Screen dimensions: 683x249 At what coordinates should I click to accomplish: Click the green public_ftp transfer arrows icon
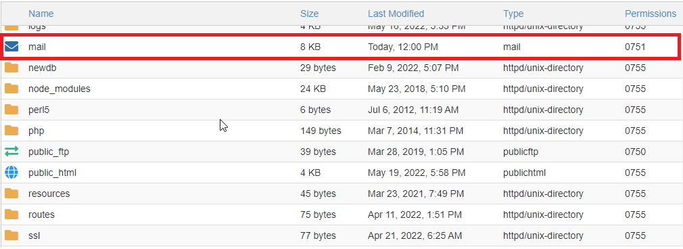[x=11, y=152]
